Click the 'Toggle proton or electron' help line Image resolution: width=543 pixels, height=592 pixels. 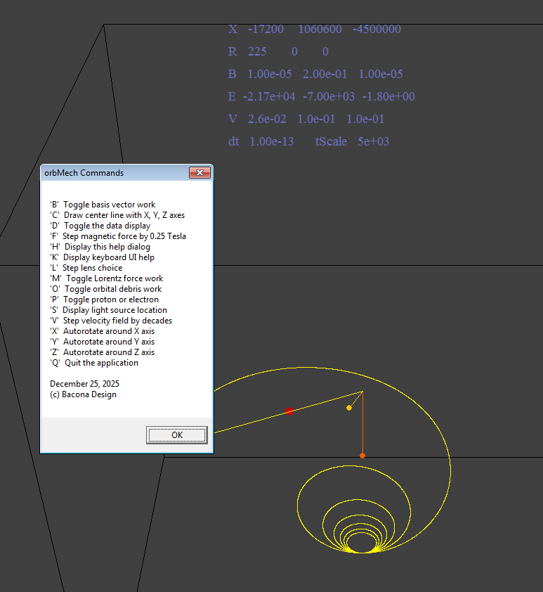click(104, 300)
